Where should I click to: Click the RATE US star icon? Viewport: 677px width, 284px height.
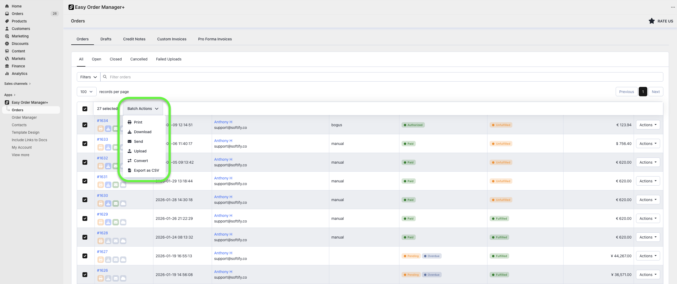[652, 21]
